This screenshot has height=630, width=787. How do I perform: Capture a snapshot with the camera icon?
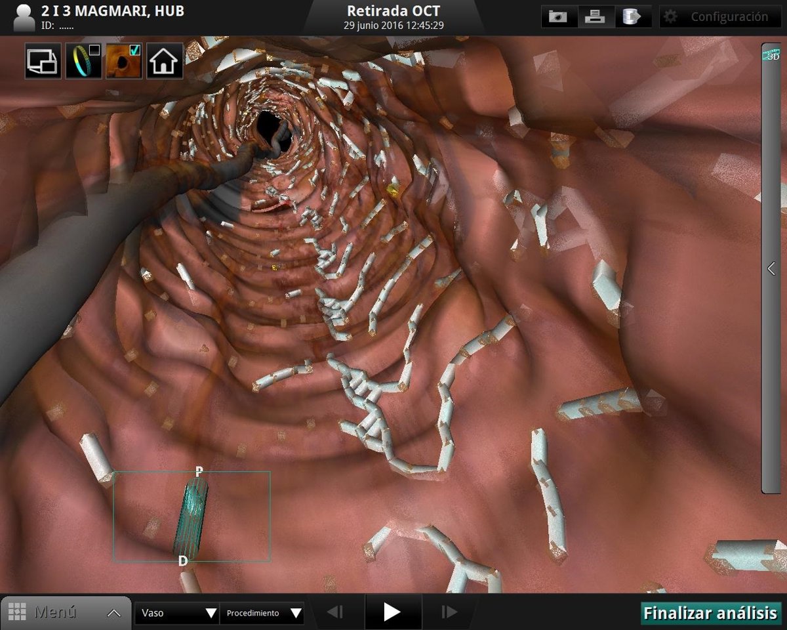[x=559, y=17]
